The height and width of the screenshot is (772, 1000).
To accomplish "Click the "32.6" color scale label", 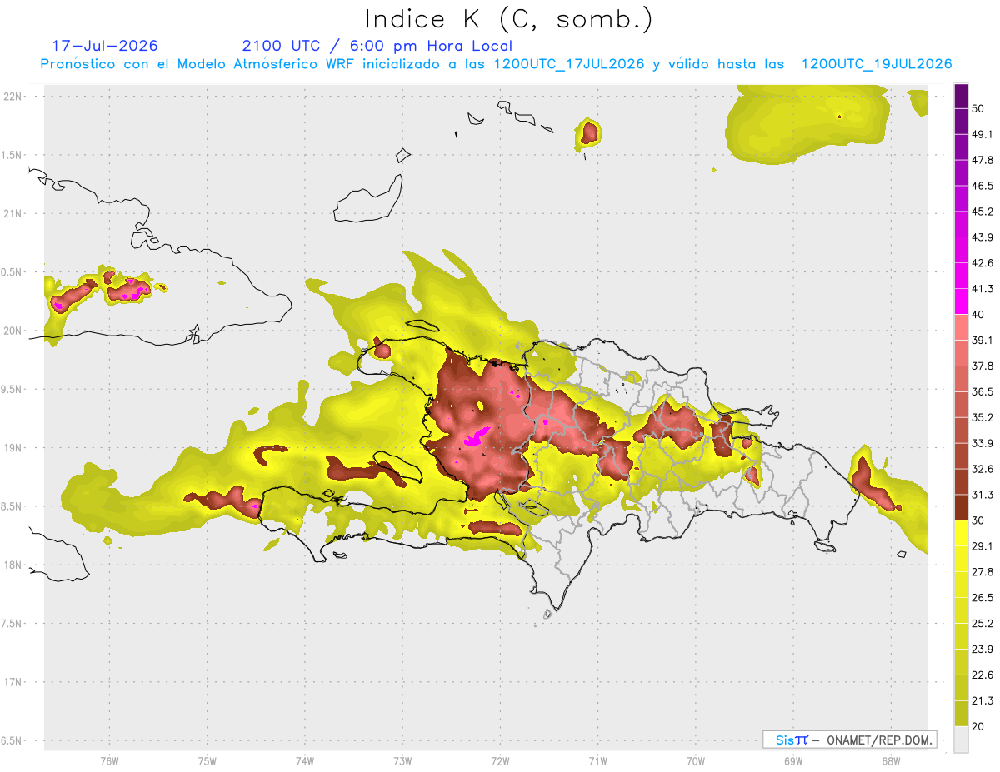I will tap(983, 469).
